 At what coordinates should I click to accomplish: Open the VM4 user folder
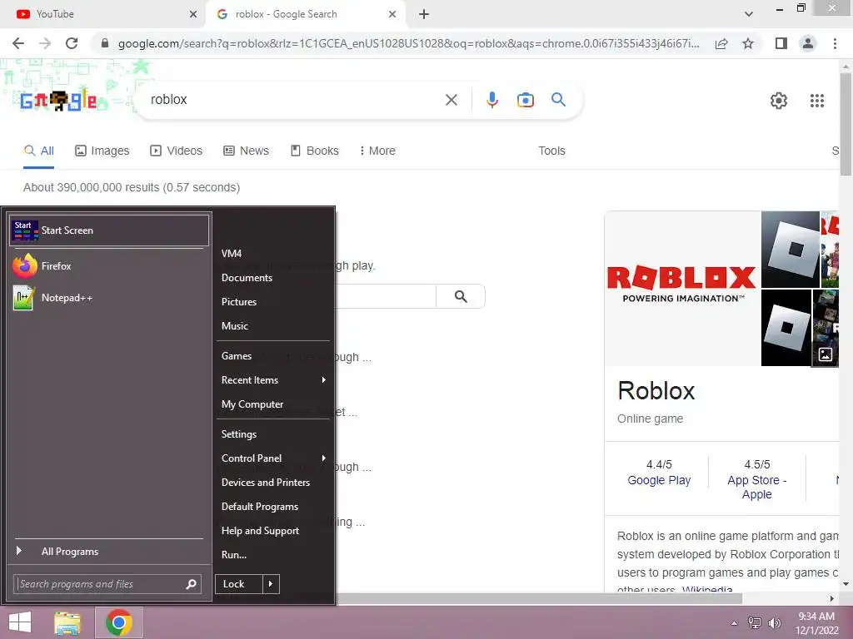point(273,253)
